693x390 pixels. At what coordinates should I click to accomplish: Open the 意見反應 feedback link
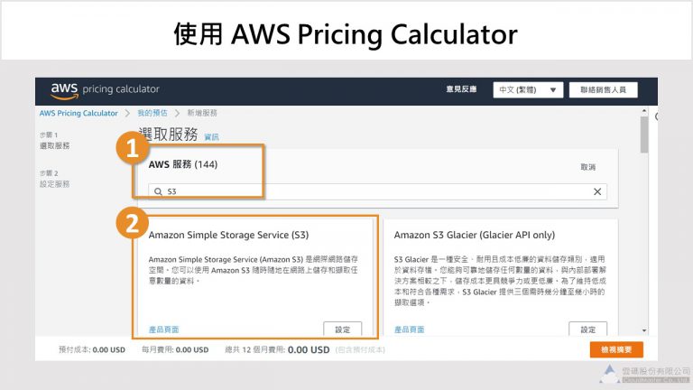pyautogui.click(x=460, y=90)
